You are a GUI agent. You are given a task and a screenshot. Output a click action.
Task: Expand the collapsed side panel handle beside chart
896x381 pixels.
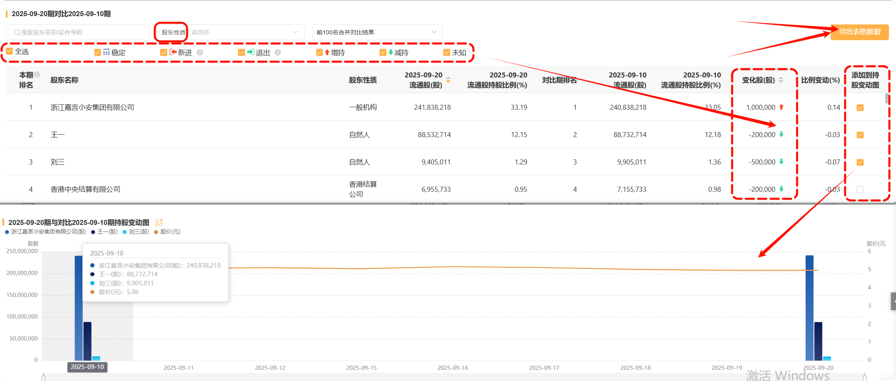tap(894, 301)
